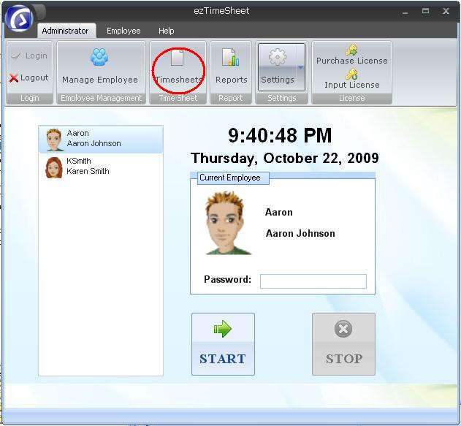Click the red Logout icon
This screenshot has height=426, width=461.
tap(14, 78)
